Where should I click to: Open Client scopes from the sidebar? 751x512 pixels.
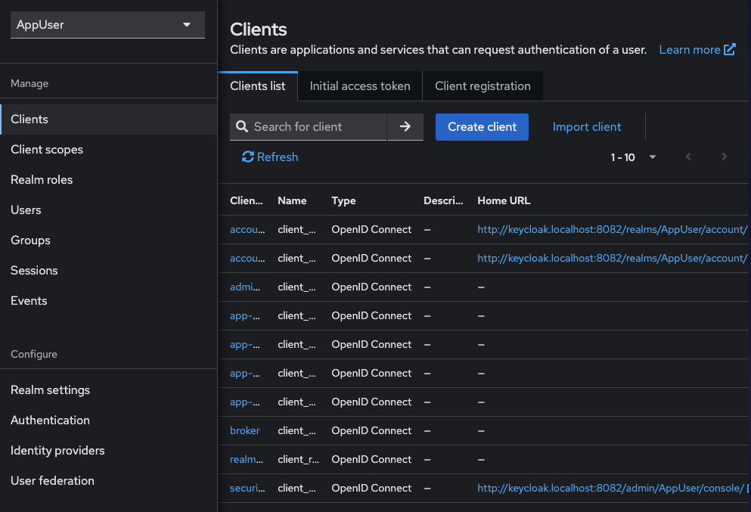(47, 149)
